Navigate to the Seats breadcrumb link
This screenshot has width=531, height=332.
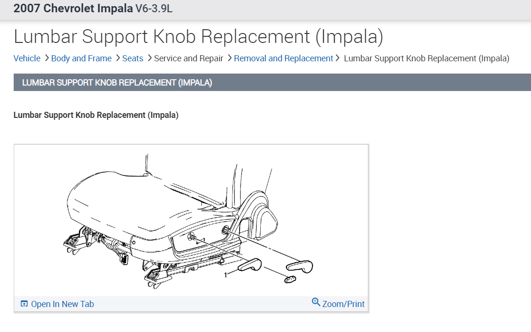coord(133,58)
